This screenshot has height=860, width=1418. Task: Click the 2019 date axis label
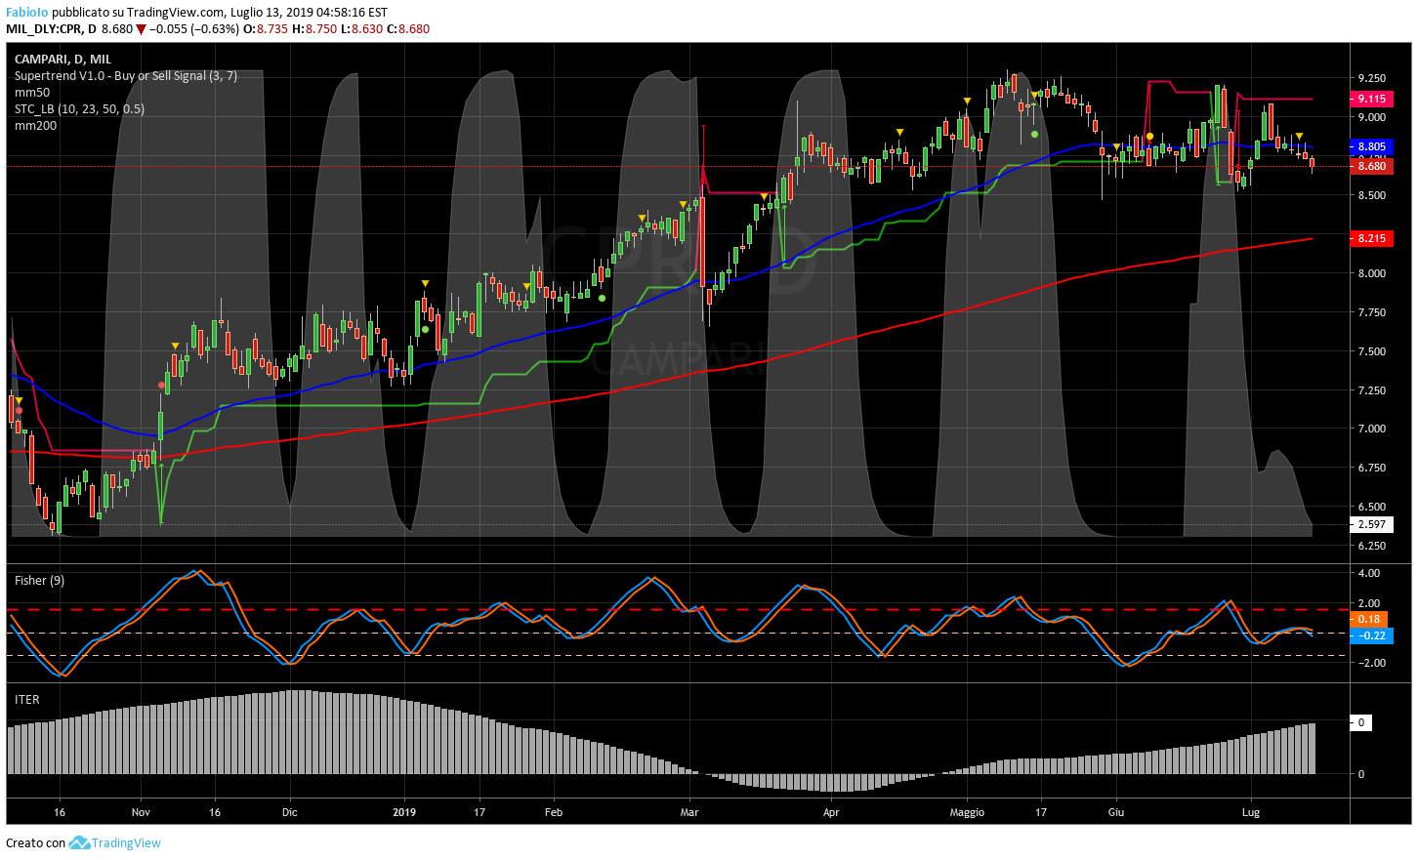[x=404, y=812]
